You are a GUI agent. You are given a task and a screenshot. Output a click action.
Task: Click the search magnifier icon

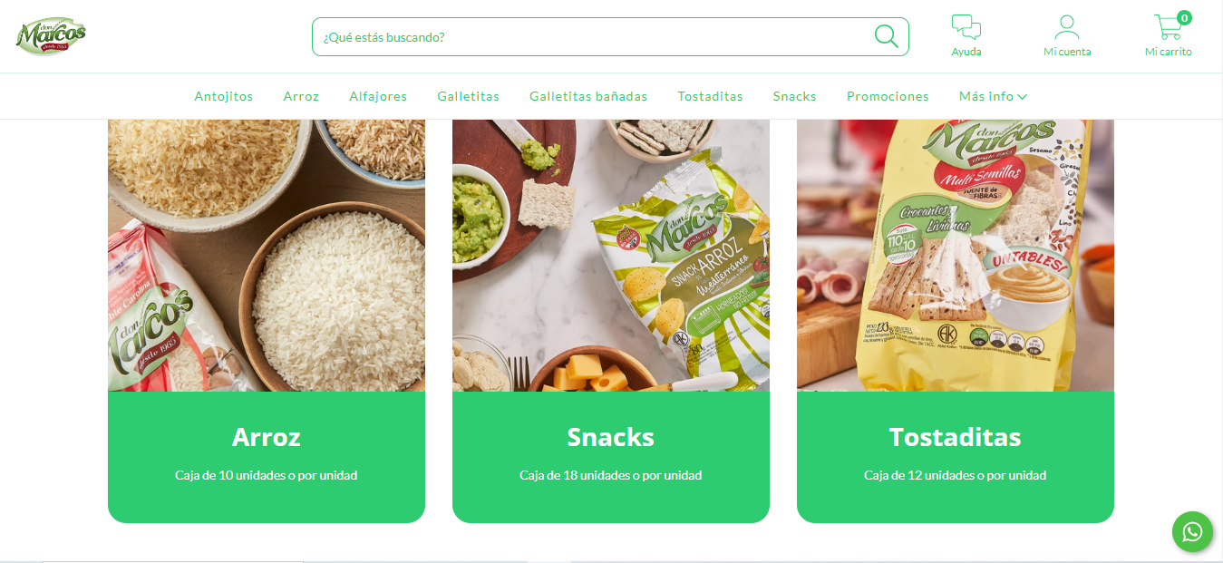[886, 36]
